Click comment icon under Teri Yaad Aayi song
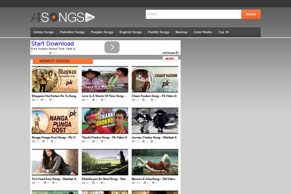This screenshot has height=194, width=291. [x=45, y=183]
